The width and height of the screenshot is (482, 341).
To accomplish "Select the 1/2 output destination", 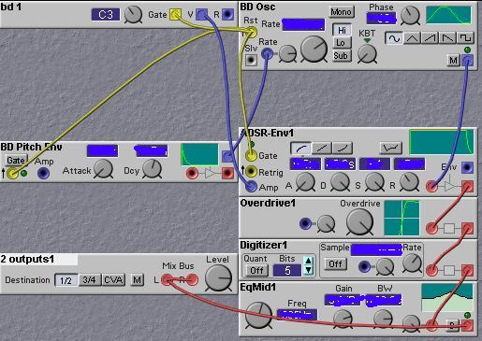I will point(66,280).
